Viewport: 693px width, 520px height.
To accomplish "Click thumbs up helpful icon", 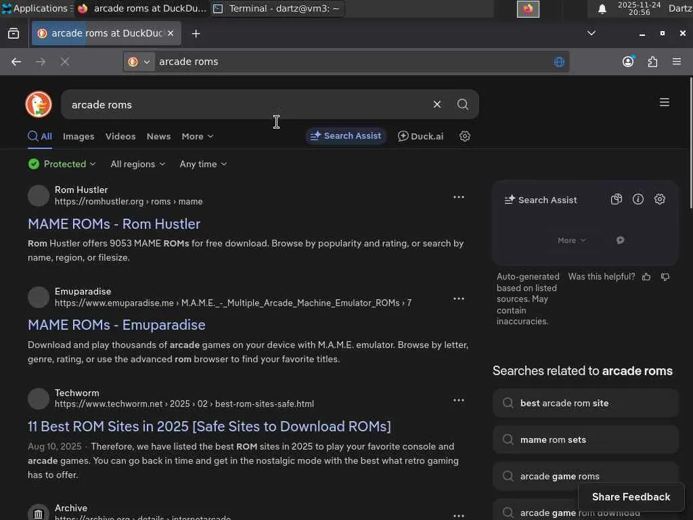I will click(x=646, y=277).
